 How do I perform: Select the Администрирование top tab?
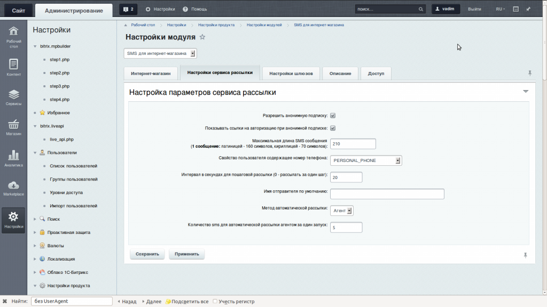pyautogui.click(x=74, y=11)
